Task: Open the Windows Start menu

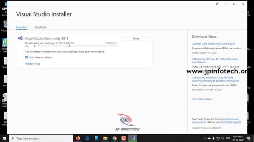Action: [x=4, y=138]
